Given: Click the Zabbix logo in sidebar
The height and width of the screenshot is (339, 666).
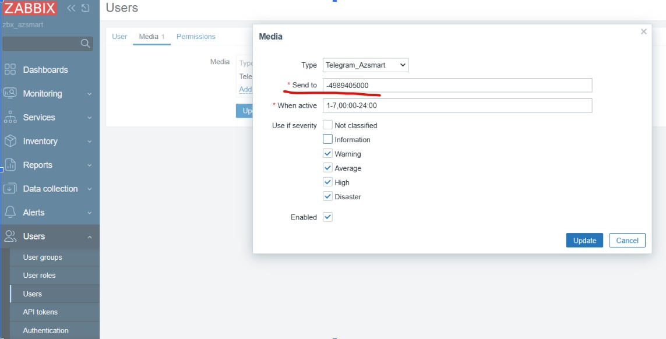Looking at the screenshot, I should tap(30, 8).
